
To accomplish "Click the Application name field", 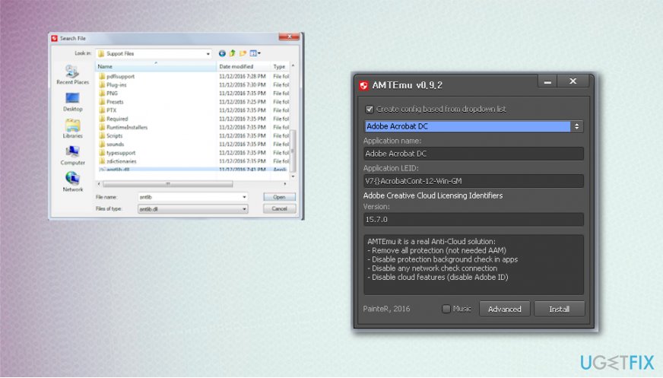I will point(474,154).
